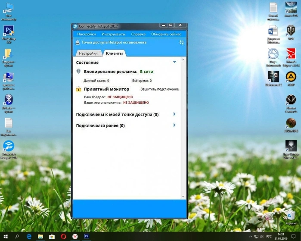Open Yandex browser from taskbar

click(x=75, y=236)
